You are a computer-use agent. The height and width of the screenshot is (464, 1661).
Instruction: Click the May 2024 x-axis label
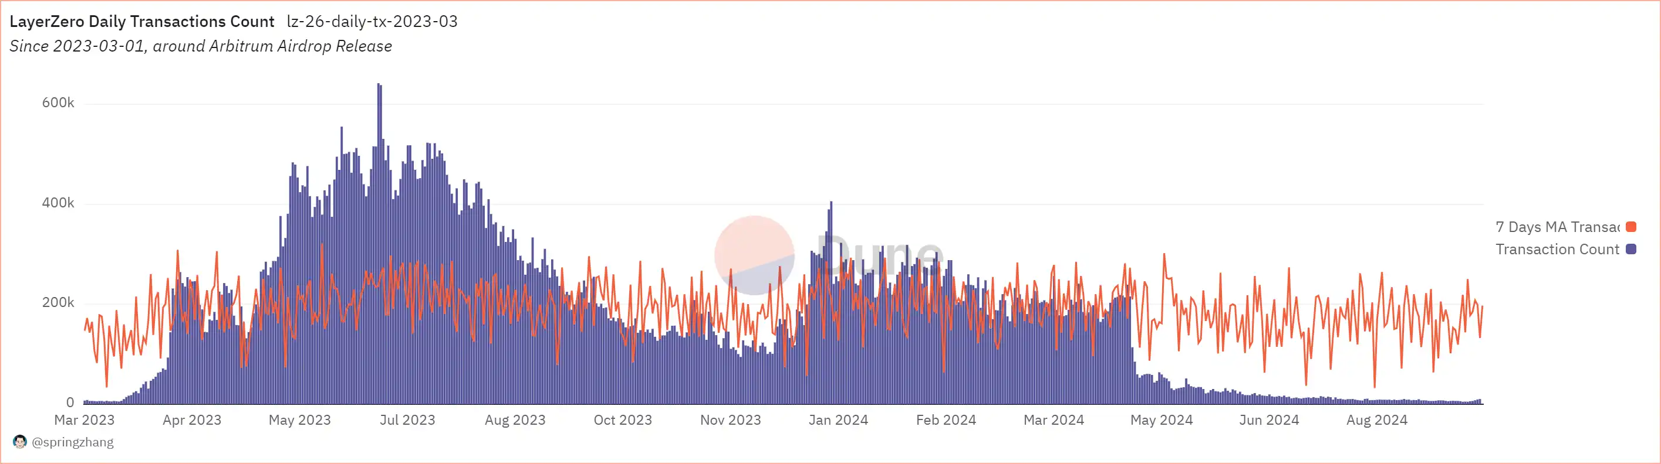pos(1160,420)
